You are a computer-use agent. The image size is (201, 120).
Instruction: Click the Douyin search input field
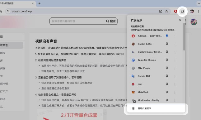click(78, 21)
